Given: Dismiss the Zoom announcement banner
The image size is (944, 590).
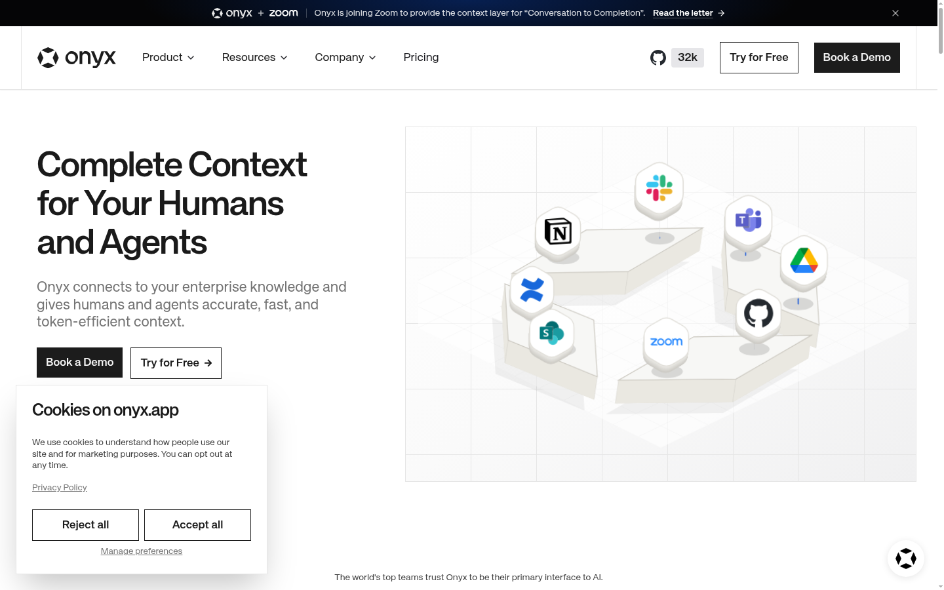Looking at the screenshot, I should [x=895, y=13].
